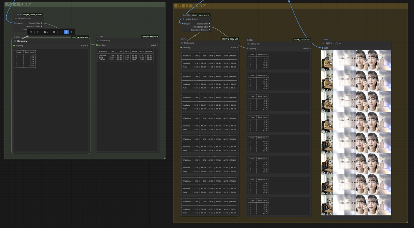Toggle collapse dot on selected Show Any node

point(15,41)
